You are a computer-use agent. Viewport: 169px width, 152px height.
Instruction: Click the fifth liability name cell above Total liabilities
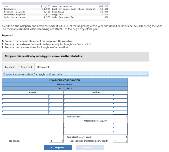[88, 113]
